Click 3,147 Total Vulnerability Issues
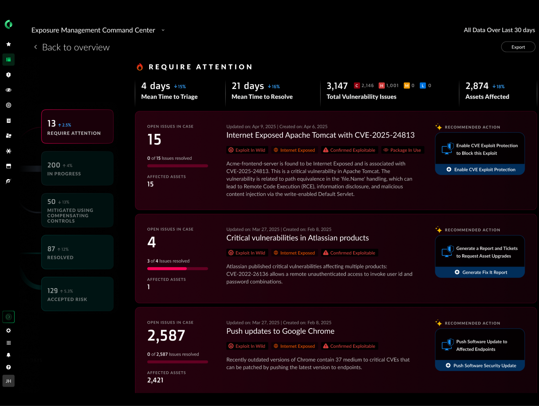 (x=361, y=91)
